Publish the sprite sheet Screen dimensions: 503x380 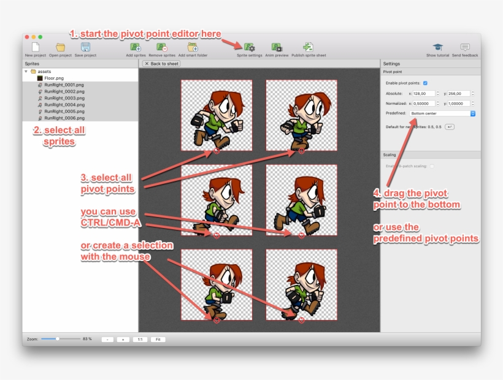pyautogui.click(x=307, y=47)
